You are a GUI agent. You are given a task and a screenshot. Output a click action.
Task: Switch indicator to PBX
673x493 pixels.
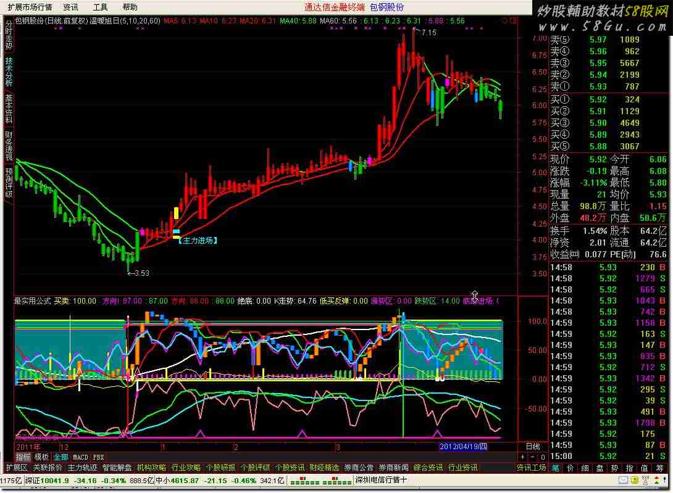coord(98,457)
